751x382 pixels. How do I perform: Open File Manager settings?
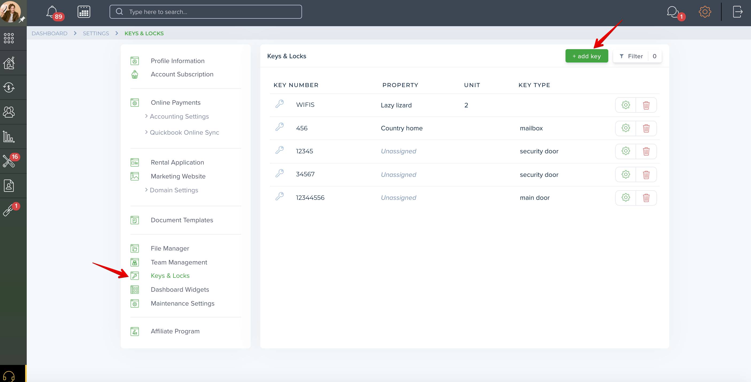[170, 248]
